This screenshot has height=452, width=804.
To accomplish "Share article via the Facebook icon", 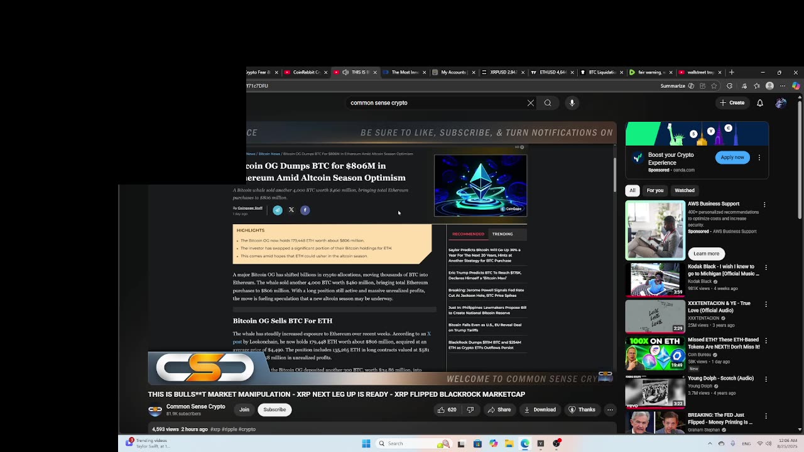I will 305,210.
